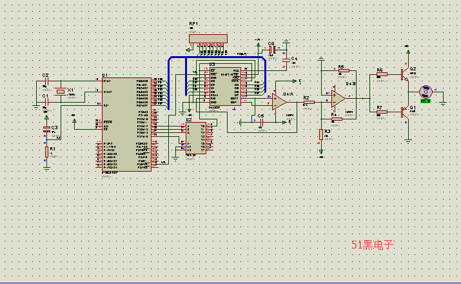Click ground symbol right of the motor

click(443, 103)
